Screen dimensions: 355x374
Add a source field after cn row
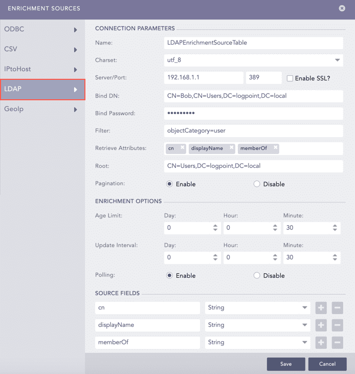point(321,307)
